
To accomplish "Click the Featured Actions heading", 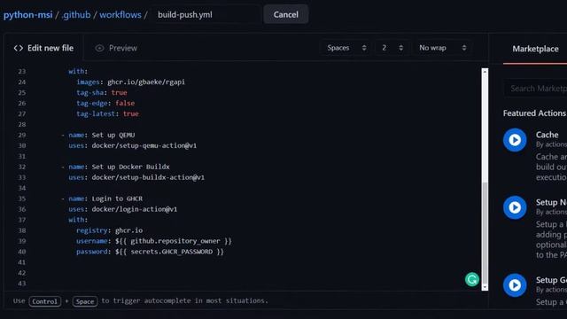I will pos(534,113).
